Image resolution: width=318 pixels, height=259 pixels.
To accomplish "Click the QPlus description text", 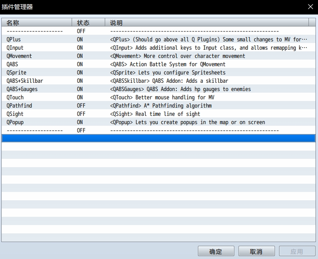I will tap(209, 39).
